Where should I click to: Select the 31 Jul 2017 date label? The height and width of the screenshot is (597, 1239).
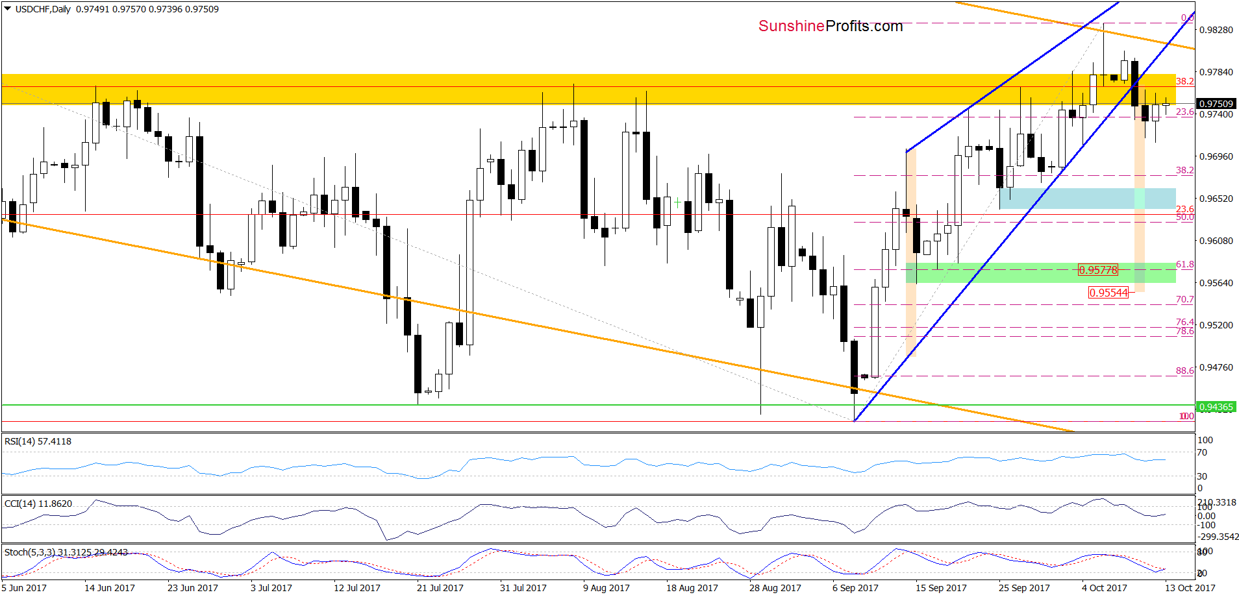pyautogui.click(x=523, y=588)
